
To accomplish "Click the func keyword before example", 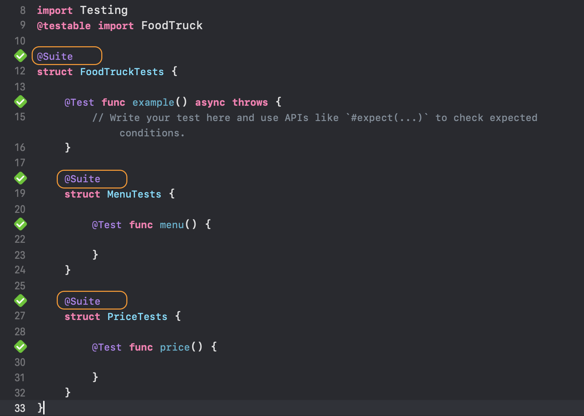I will tap(113, 102).
